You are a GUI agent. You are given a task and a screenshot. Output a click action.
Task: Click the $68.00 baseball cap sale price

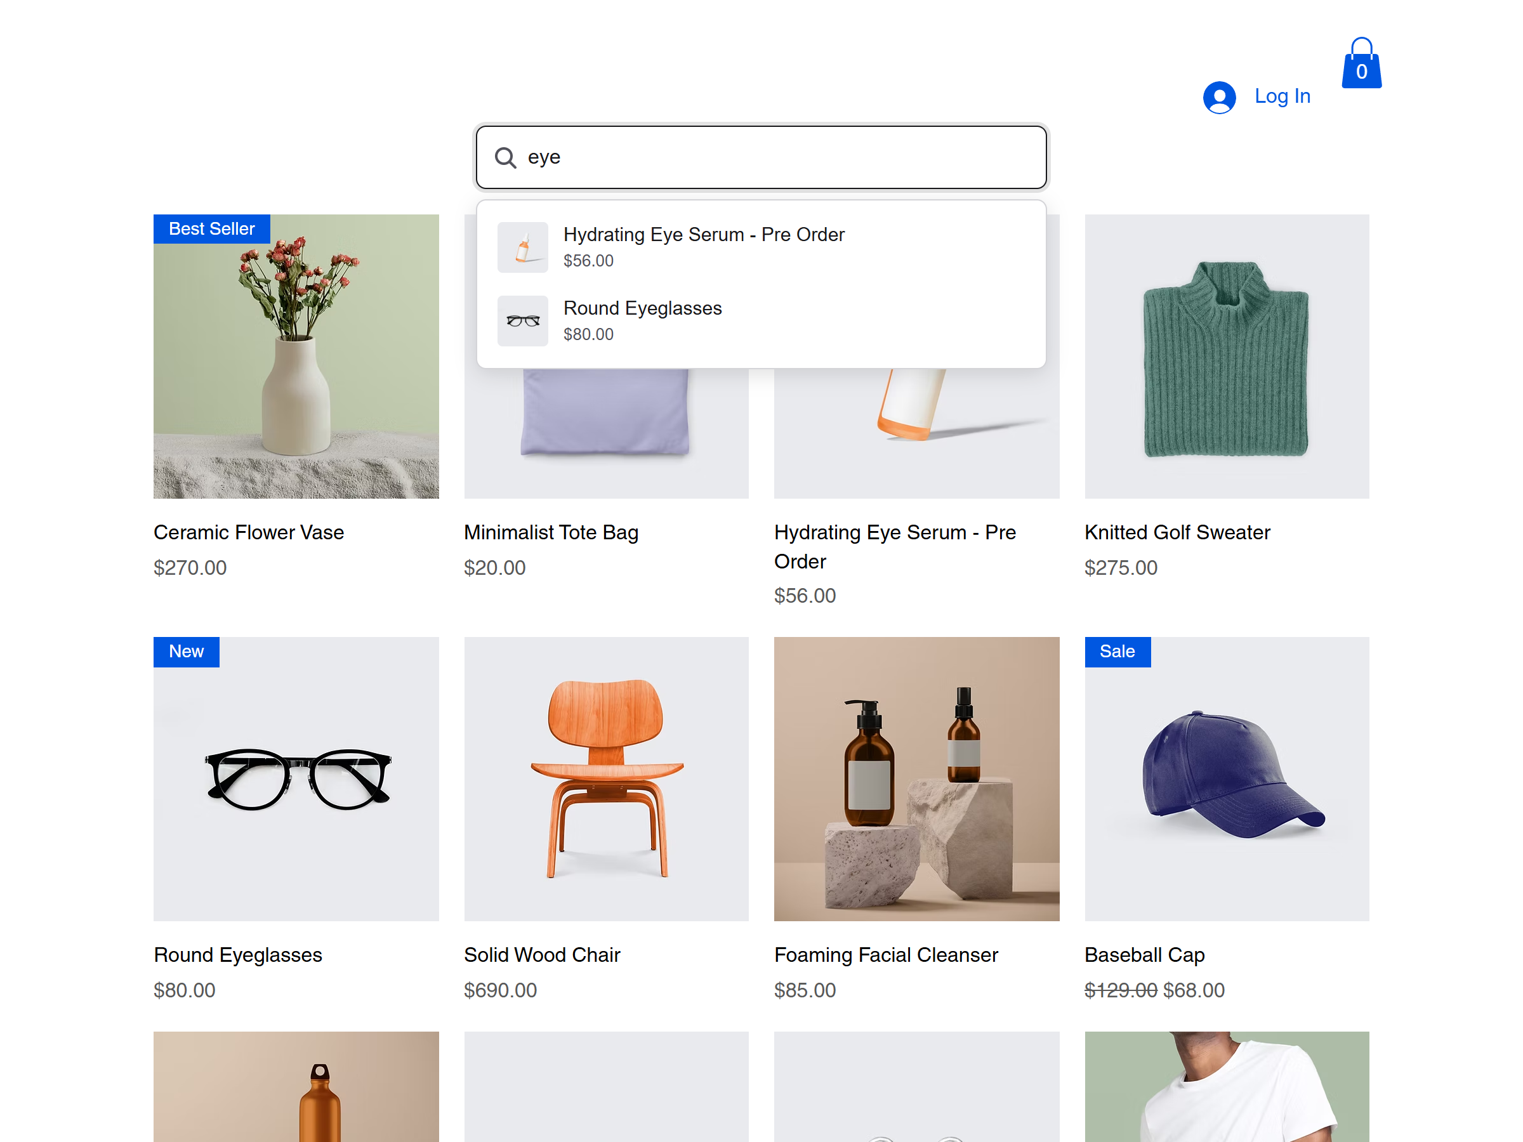pos(1194,990)
